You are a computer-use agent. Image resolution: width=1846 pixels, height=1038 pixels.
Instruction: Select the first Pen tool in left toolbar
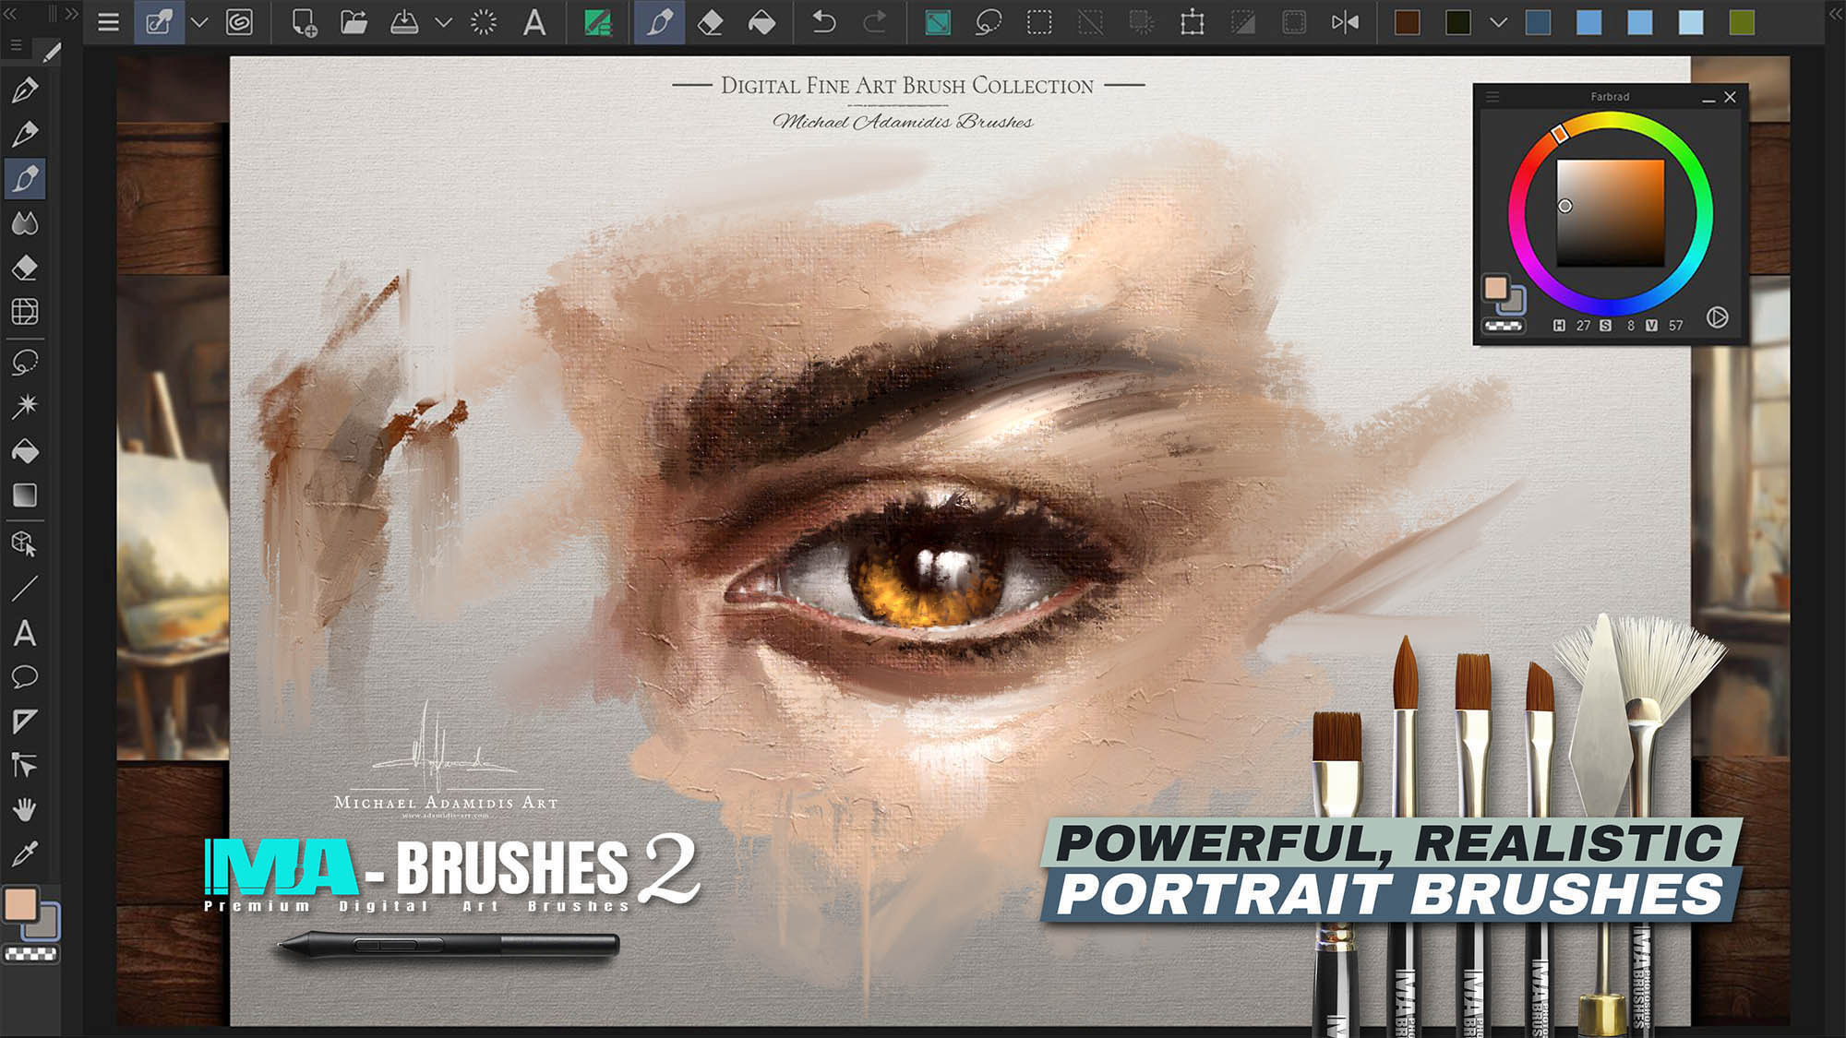tap(25, 89)
